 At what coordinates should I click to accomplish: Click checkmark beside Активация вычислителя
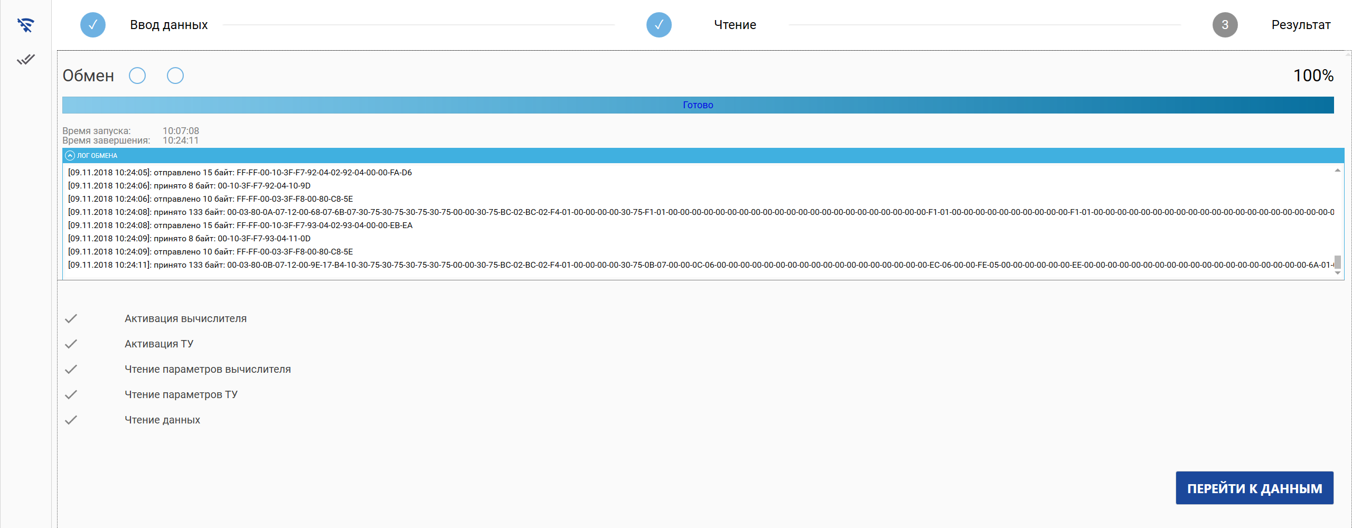[x=71, y=318]
